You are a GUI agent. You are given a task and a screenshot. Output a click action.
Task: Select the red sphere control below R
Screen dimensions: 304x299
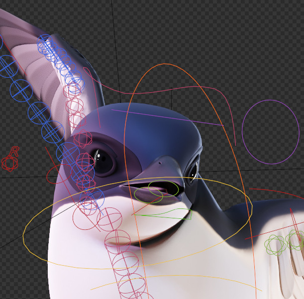9,164
